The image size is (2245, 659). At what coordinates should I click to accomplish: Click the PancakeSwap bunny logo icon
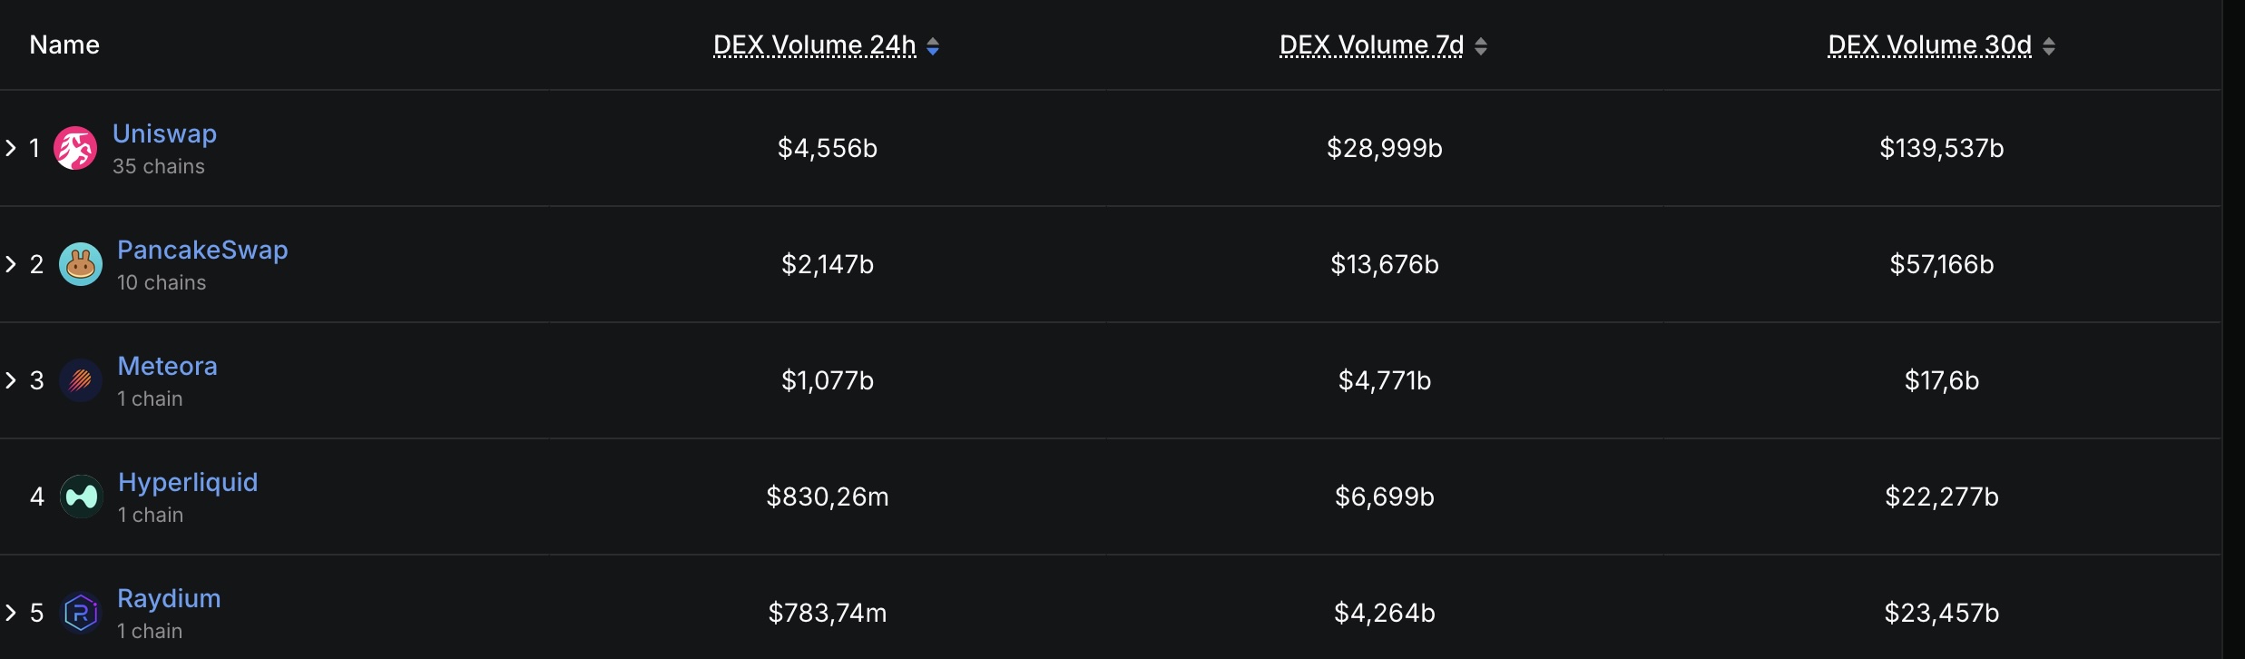coord(81,264)
